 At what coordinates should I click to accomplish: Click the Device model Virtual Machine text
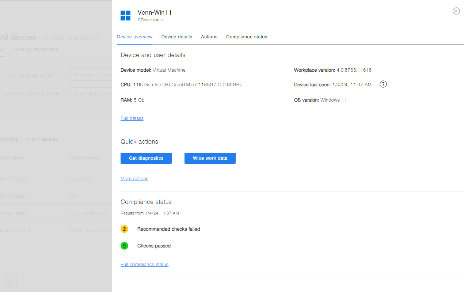pyautogui.click(x=153, y=70)
